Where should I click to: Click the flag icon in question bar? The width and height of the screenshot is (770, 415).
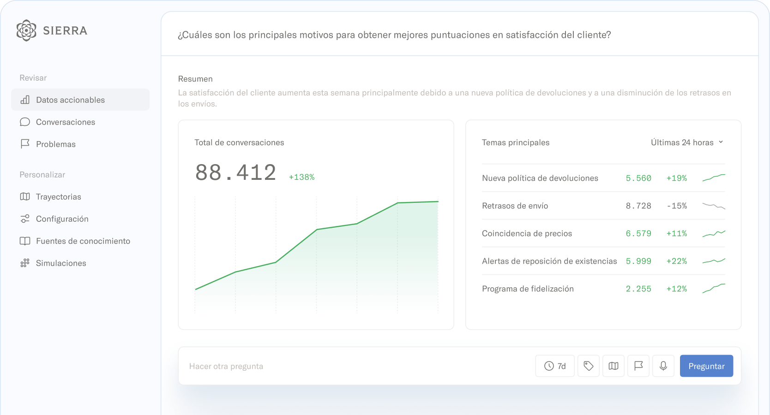pos(638,366)
